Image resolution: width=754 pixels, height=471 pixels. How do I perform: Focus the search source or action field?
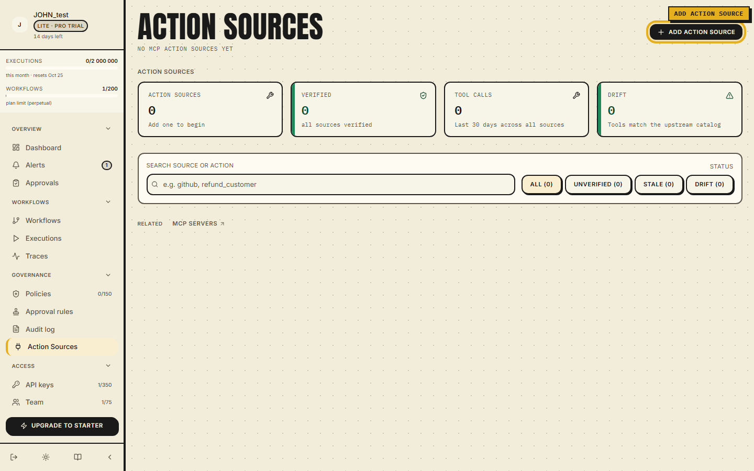pyautogui.click(x=331, y=184)
